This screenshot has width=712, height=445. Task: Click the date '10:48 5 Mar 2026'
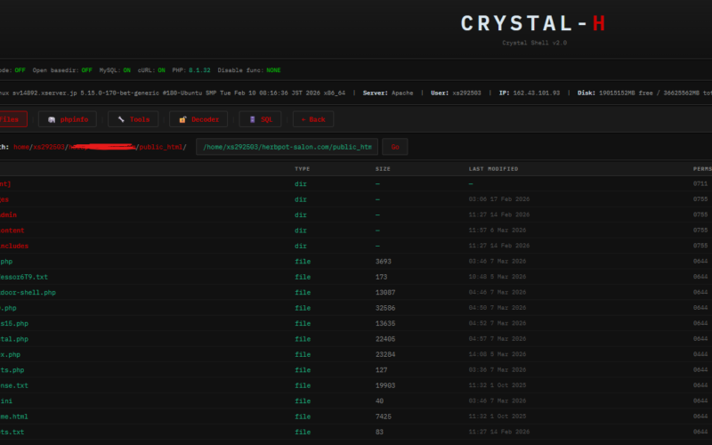(x=498, y=277)
